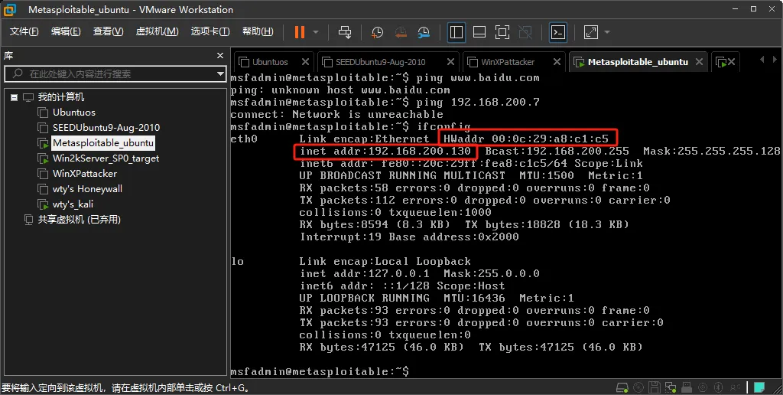This screenshot has height=395, width=783.
Task: Click the library search input field
Action: pos(115,74)
